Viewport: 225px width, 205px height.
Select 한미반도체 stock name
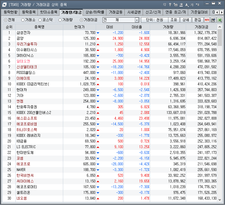tap(25, 152)
